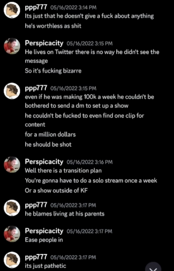Select the message 'Ease people in'

44,240
